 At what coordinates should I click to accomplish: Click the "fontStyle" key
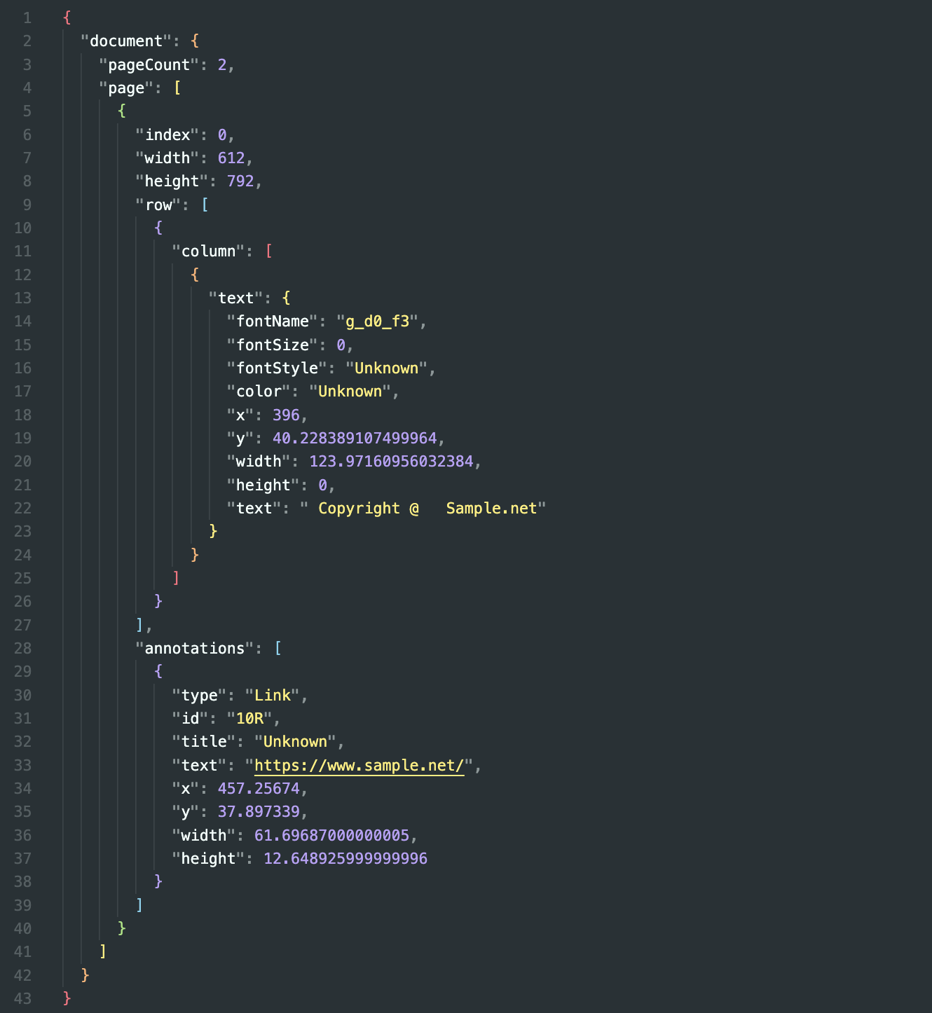pos(277,368)
